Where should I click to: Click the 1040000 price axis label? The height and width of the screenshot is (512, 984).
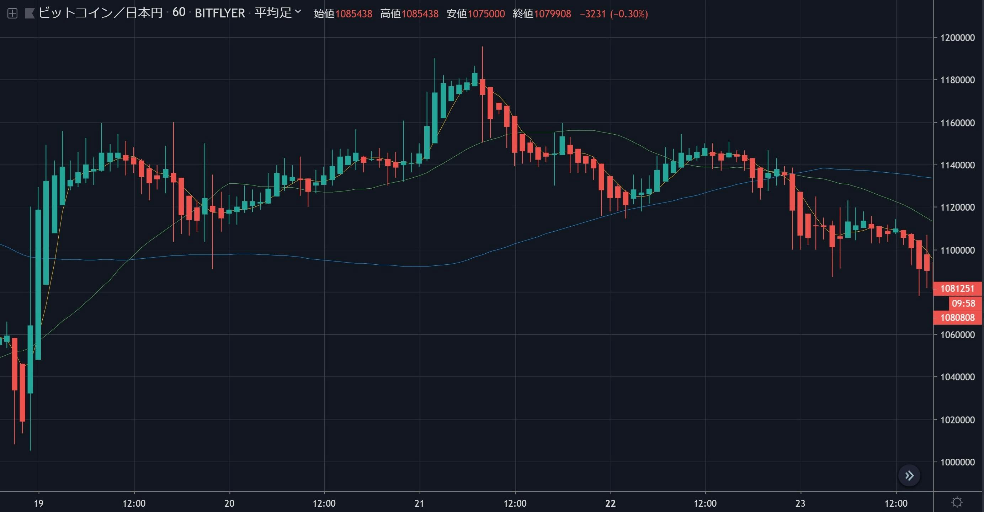pyautogui.click(x=957, y=377)
